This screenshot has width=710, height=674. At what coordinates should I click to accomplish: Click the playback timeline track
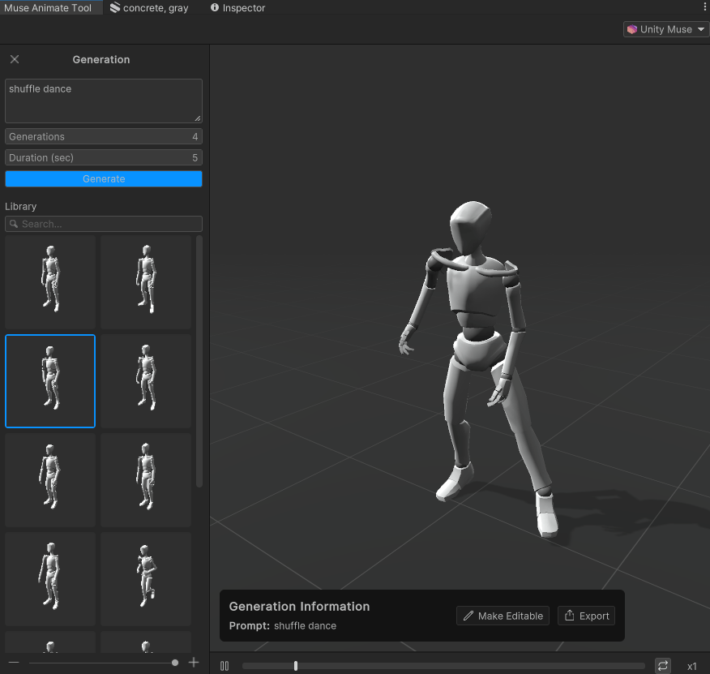point(443,666)
